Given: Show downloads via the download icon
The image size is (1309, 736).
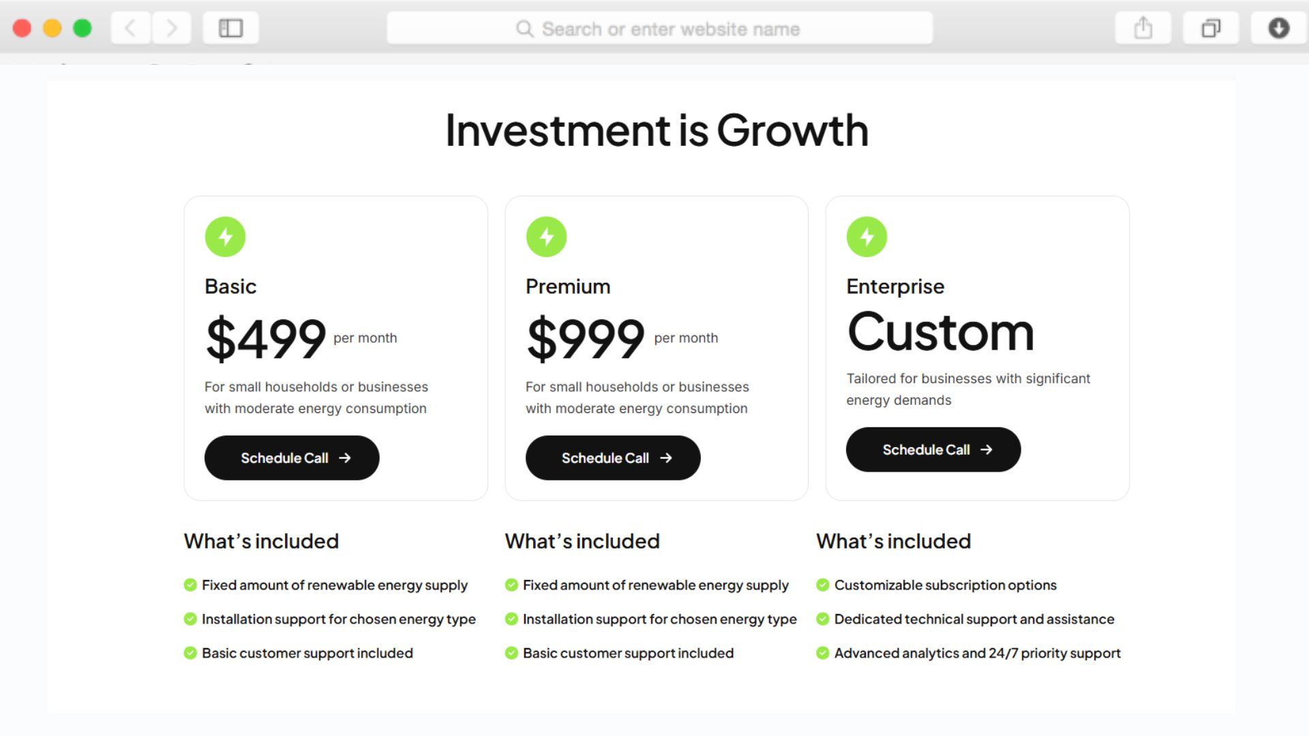Looking at the screenshot, I should 1278,28.
